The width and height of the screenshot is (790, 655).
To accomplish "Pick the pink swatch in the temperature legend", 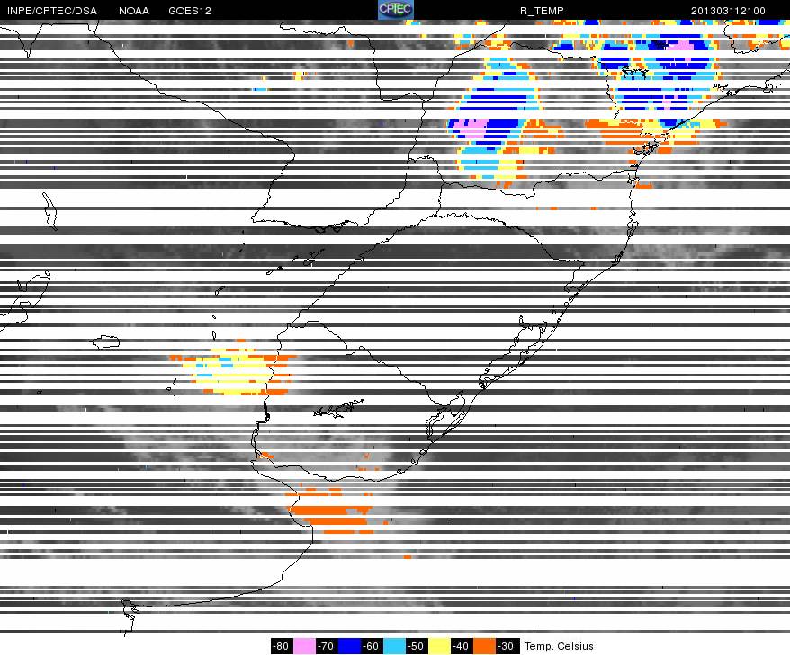I will [x=304, y=646].
